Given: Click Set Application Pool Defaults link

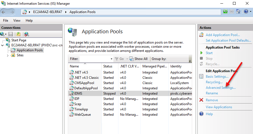Looking at the screenshot, I should click(x=228, y=41).
